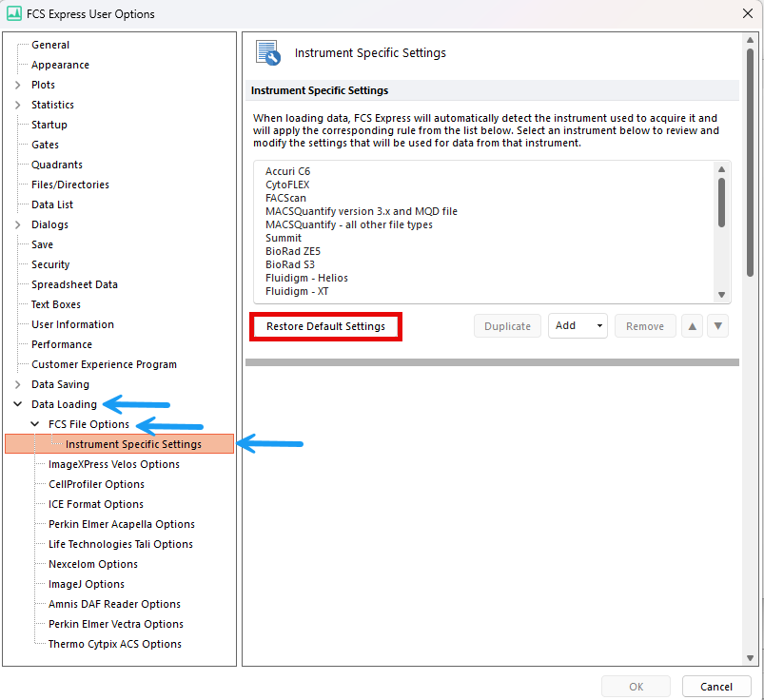The height and width of the screenshot is (700, 764).
Task: Collapse the FCS File Options node
Action: [35, 424]
